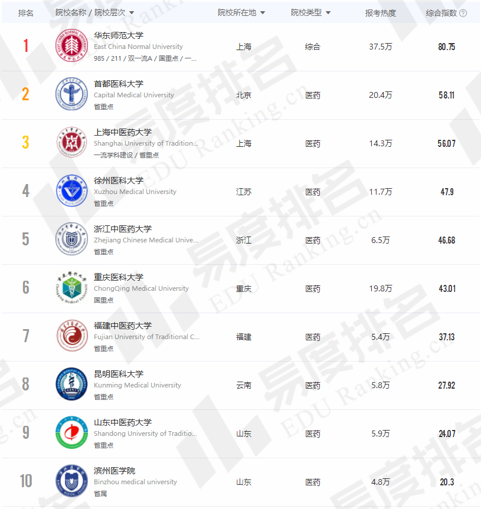Open 首都医科大学 university page
Screen dimensions: 481x509
point(119,84)
